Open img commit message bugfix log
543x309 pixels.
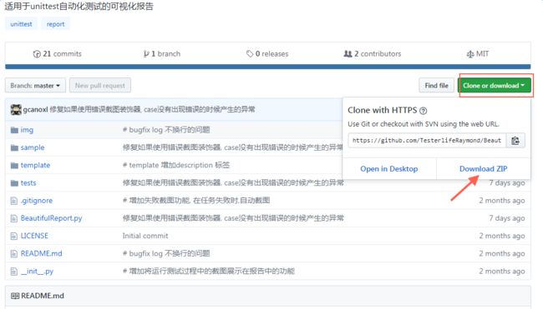coord(166,130)
